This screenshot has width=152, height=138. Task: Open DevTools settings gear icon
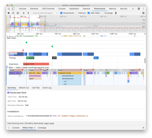tap(139, 9)
